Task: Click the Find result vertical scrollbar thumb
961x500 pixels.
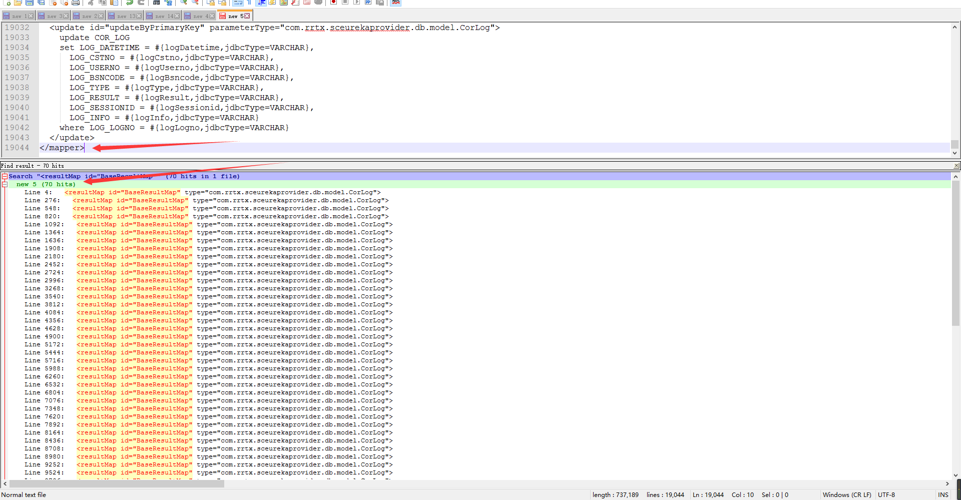Action: tap(955, 253)
